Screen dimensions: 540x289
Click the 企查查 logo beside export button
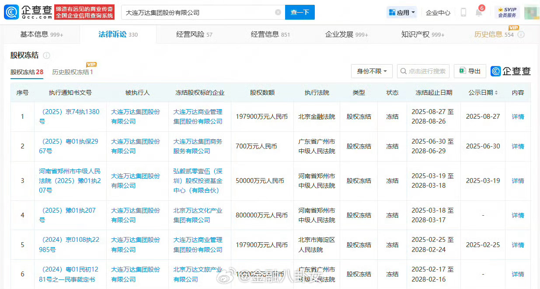(511, 71)
